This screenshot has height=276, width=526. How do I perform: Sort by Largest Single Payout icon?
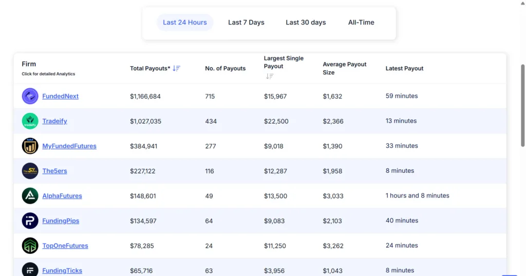(270, 76)
